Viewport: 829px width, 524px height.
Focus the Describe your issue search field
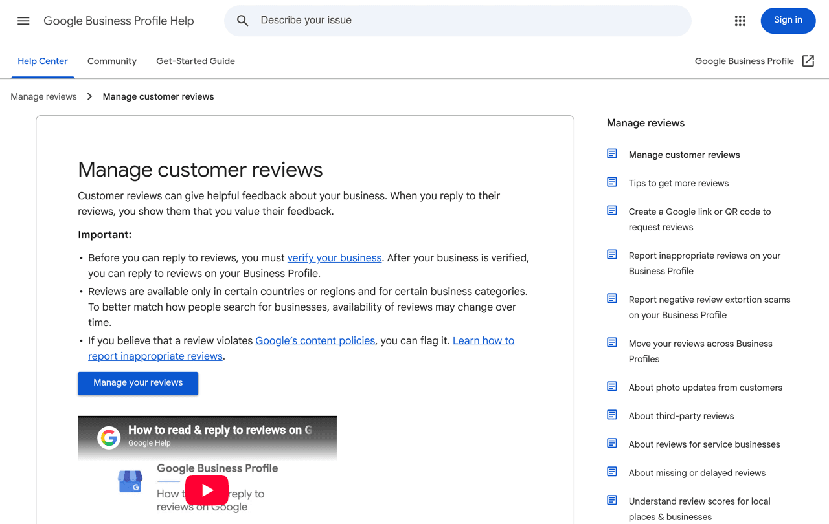point(457,21)
